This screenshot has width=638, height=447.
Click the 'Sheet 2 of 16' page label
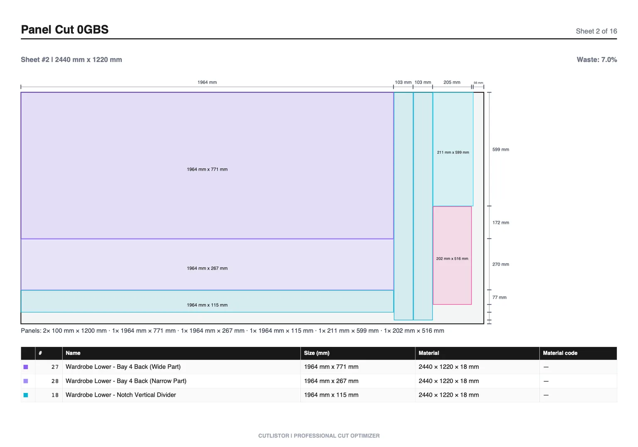coord(596,31)
